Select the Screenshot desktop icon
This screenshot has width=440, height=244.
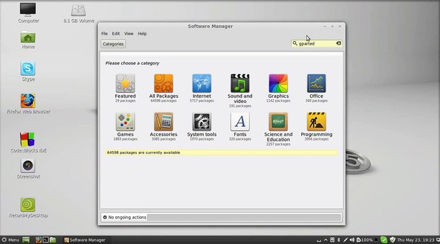(x=28, y=169)
